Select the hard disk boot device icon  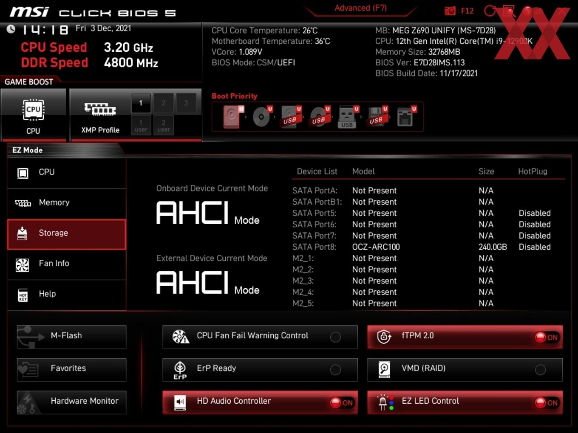pos(232,116)
